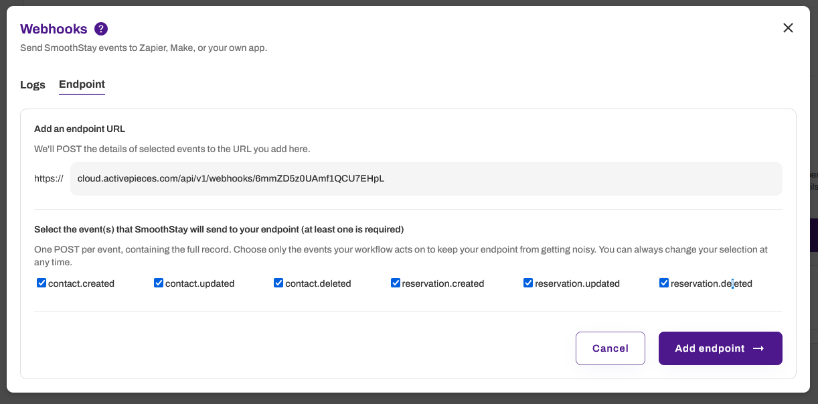Click the endpoint URL input field

(426, 179)
